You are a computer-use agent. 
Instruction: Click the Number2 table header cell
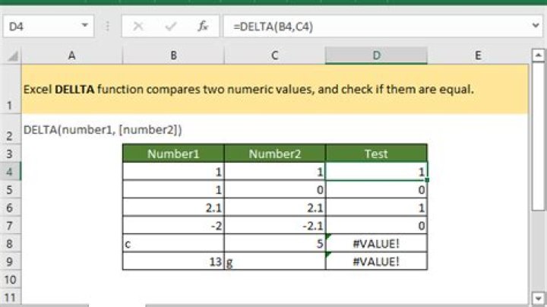[275, 153]
